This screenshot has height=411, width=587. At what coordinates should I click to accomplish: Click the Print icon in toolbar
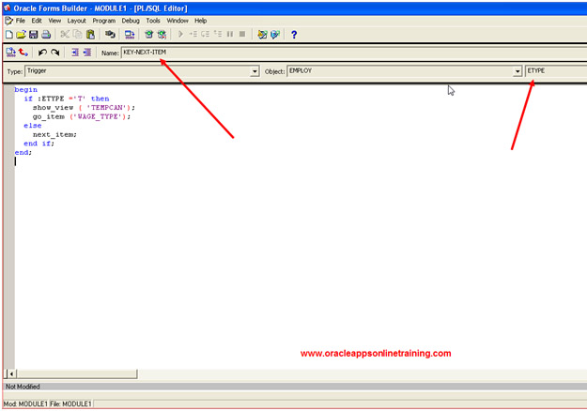(x=46, y=35)
